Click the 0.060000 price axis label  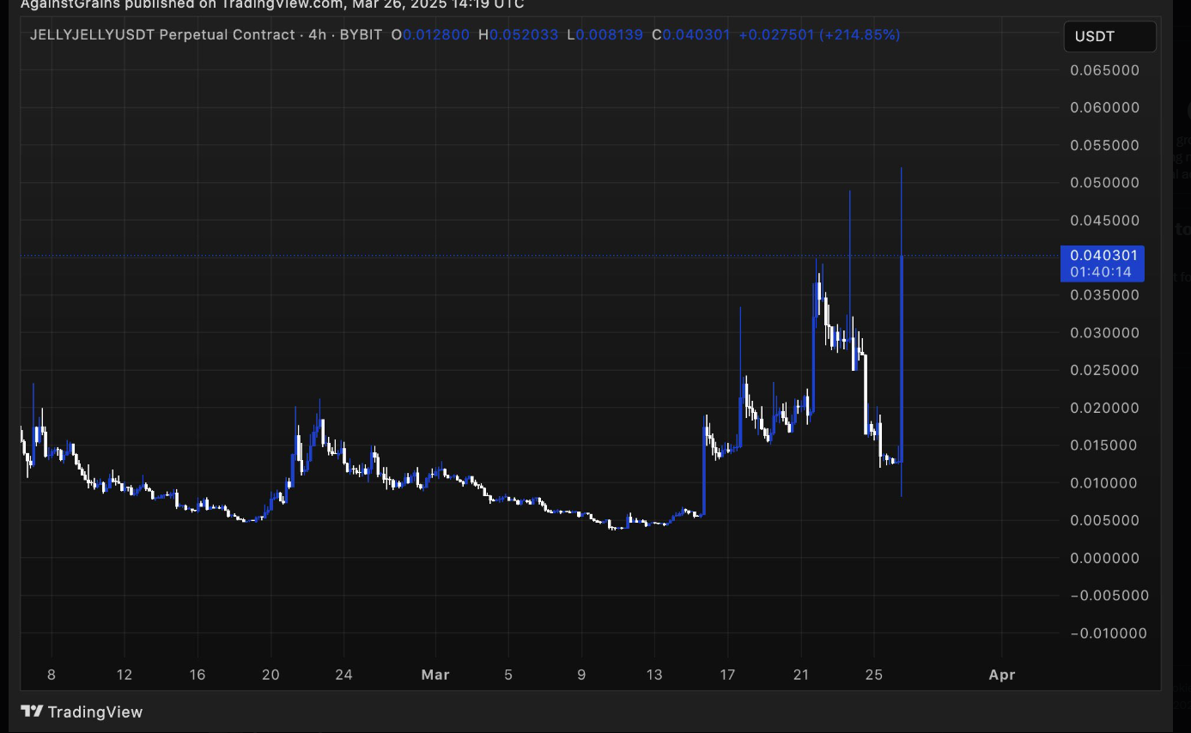point(1104,108)
